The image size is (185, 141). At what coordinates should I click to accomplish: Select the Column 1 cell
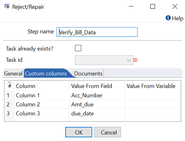tap(42, 95)
